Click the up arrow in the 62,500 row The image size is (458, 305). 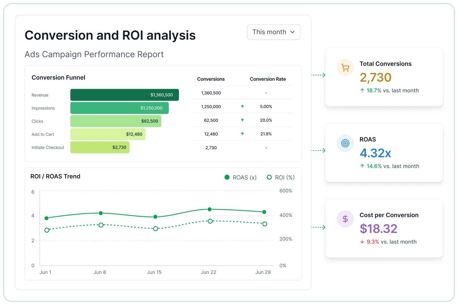[242, 120]
